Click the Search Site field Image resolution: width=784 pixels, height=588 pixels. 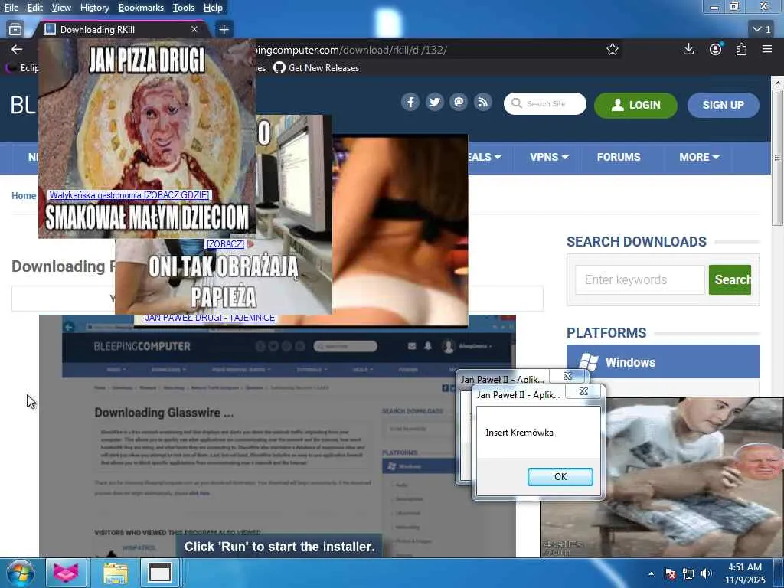(545, 103)
